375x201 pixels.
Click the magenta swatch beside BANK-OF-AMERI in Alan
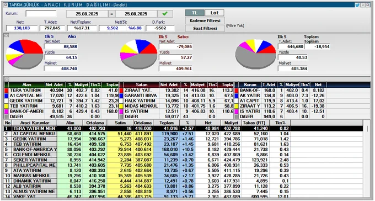tap(6, 112)
